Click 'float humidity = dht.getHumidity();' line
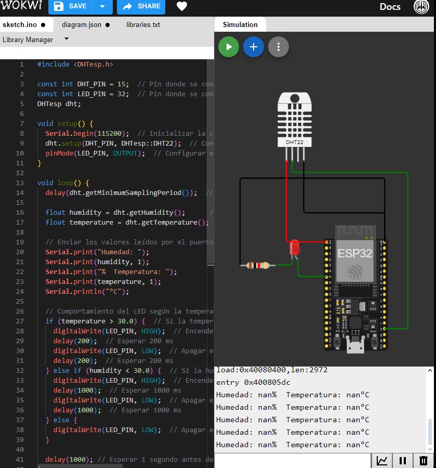 tap(115, 212)
